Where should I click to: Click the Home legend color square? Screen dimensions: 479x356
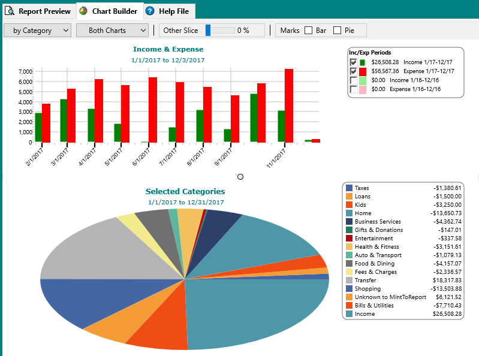tap(349, 213)
